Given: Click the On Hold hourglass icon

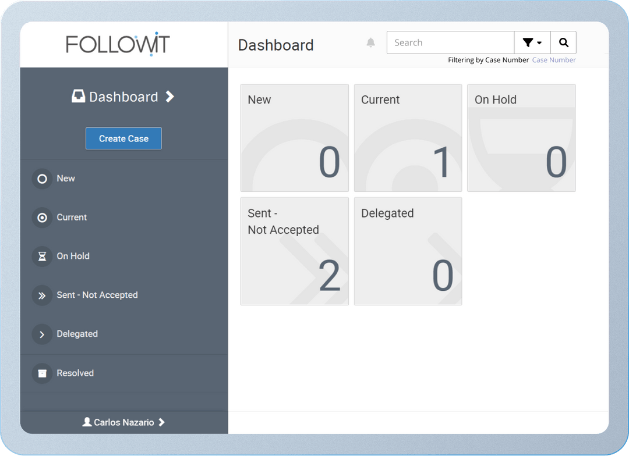Looking at the screenshot, I should point(42,256).
